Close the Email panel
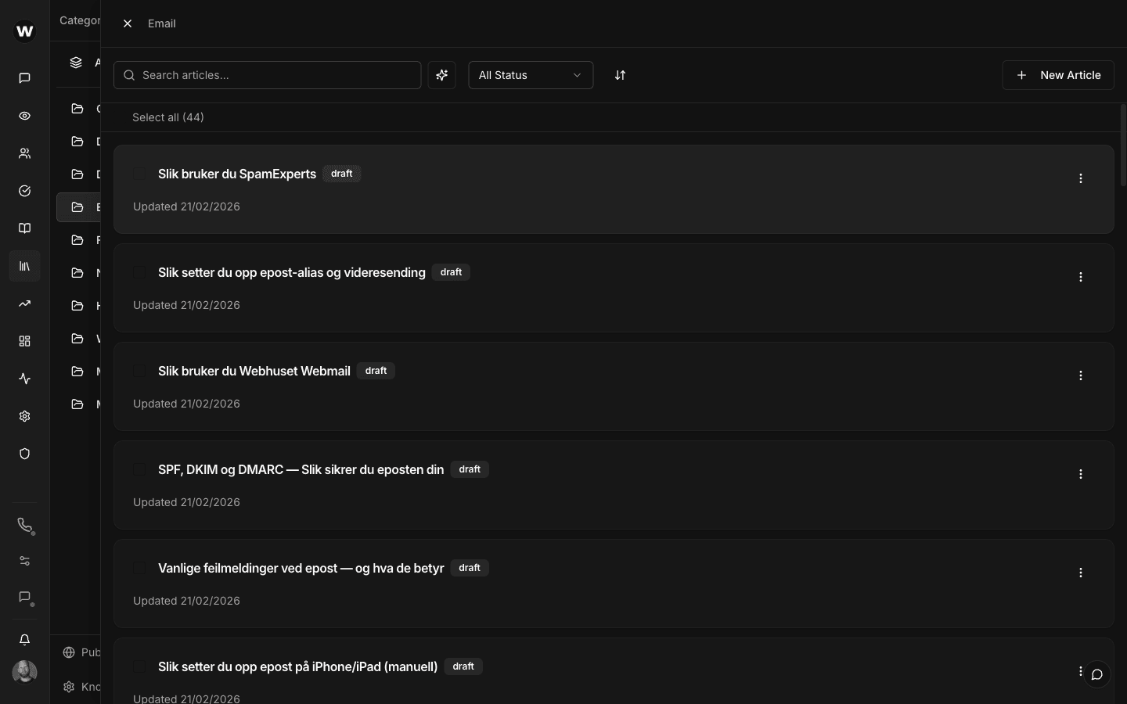This screenshot has width=1127, height=704. 128,23
